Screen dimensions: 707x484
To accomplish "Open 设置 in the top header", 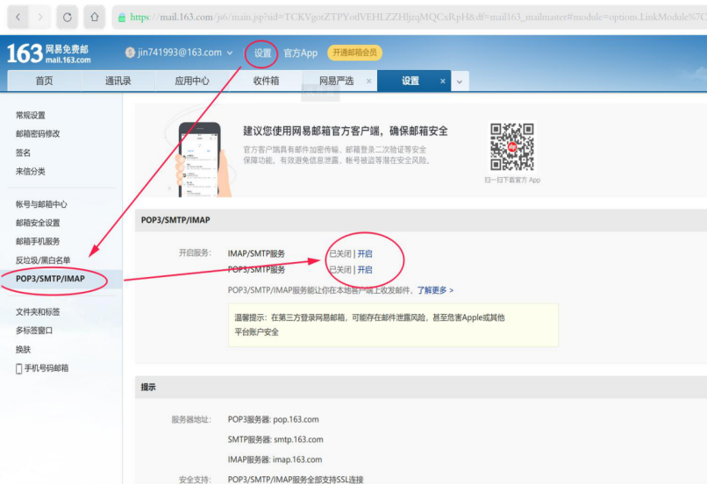I will point(262,53).
